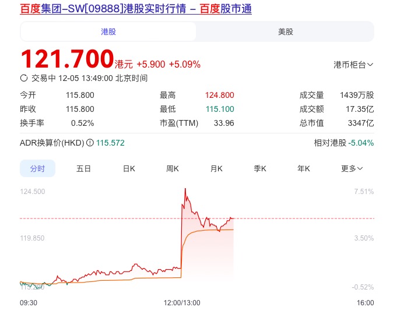Click the info icon next to ADR换算价(HKD)

point(90,143)
